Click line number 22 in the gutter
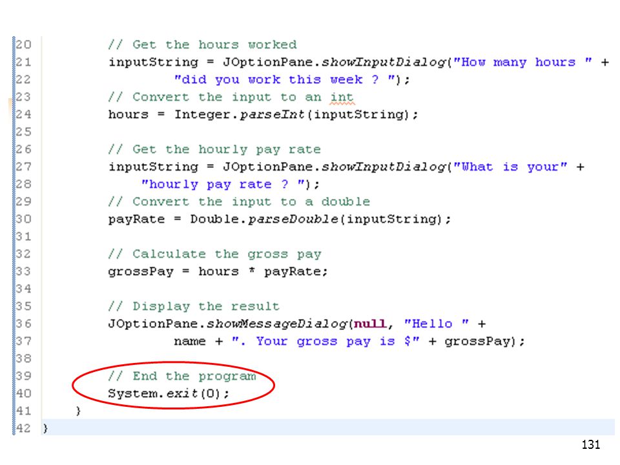Image resolution: width=620 pixels, height=465 pixels. coord(23,79)
